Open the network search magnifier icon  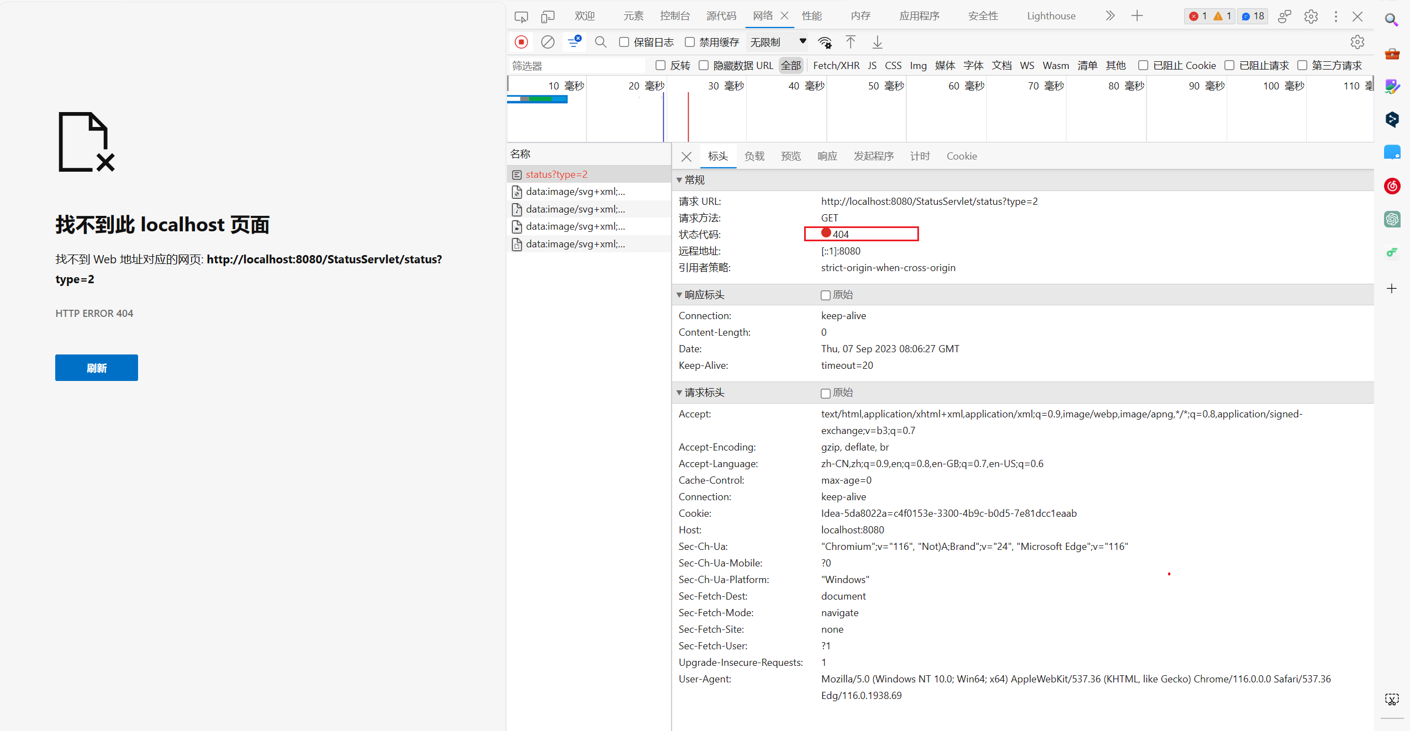(x=600, y=42)
